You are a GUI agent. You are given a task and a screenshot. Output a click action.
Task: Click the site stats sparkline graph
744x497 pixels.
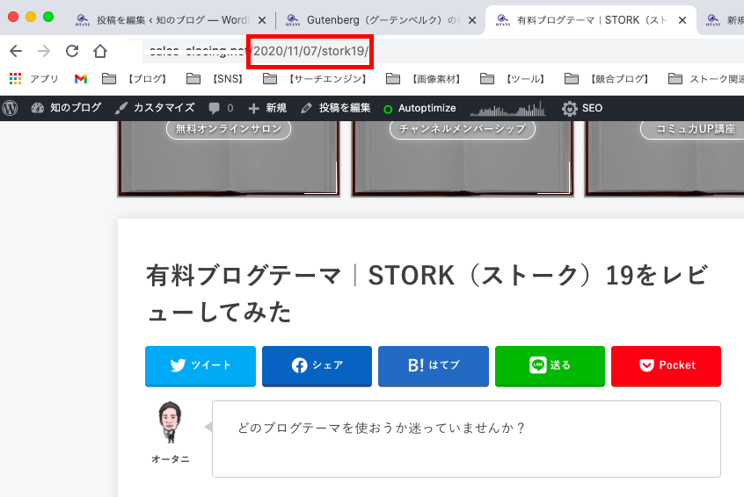click(507, 108)
